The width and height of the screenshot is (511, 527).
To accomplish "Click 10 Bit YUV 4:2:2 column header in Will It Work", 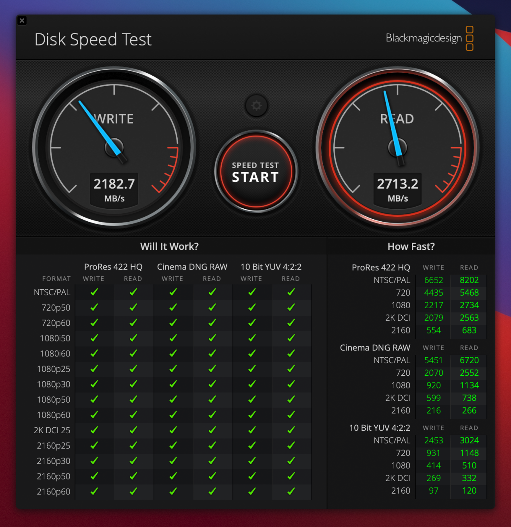I will coord(271,267).
